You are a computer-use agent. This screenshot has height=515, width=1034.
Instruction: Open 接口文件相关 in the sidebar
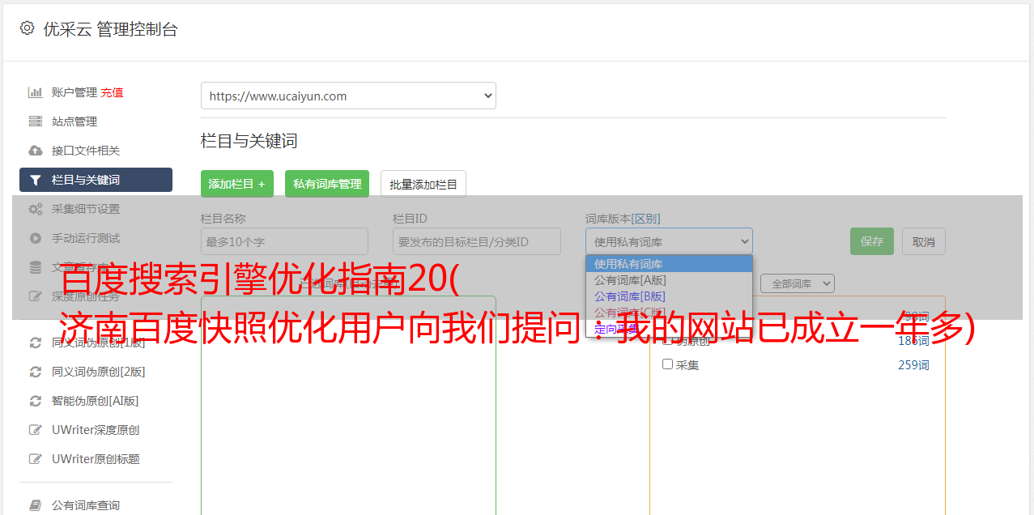86,151
